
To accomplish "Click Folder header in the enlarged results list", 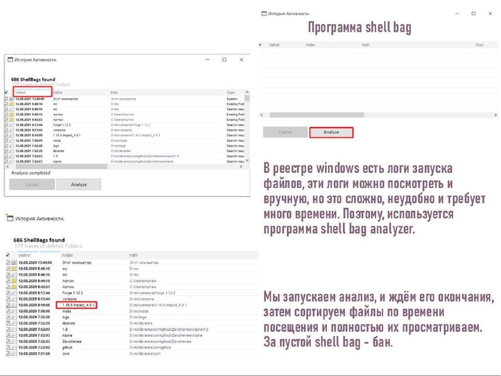I will point(68,255).
